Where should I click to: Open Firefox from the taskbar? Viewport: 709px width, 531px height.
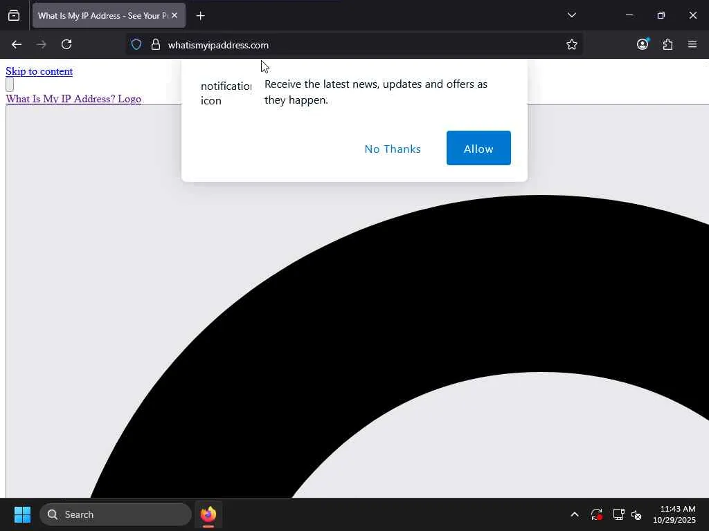tap(208, 514)
